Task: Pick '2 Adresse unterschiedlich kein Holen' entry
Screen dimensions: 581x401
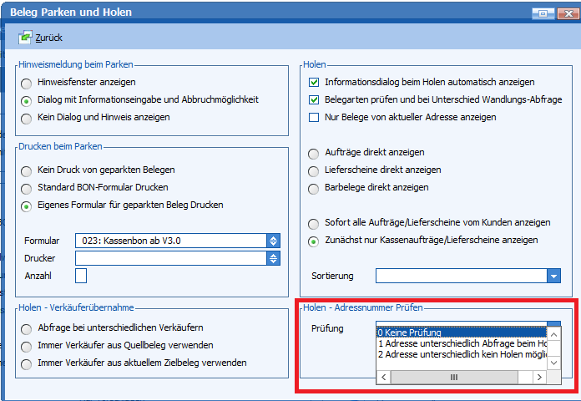Action: tap(461, 355)
